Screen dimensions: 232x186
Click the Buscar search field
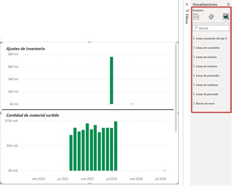tap(211, 28)
